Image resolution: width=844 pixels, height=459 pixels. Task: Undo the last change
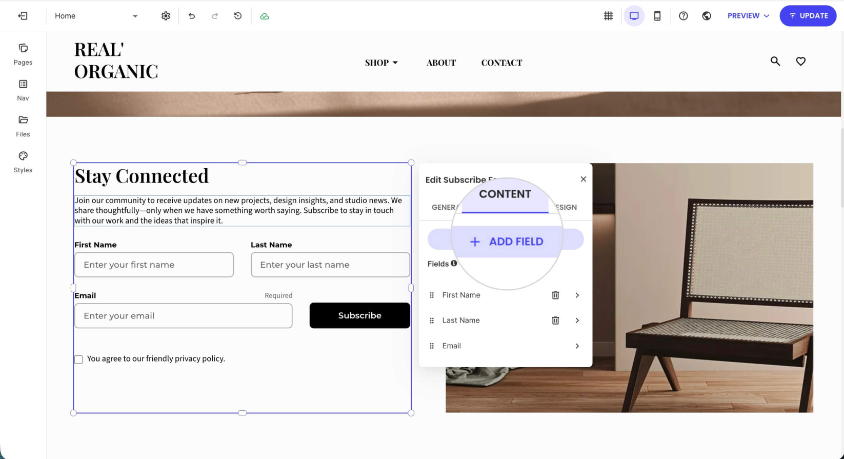(192, 16)
